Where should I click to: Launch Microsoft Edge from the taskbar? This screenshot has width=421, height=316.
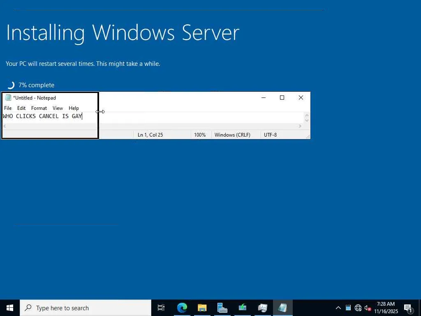tap(182, 308)
